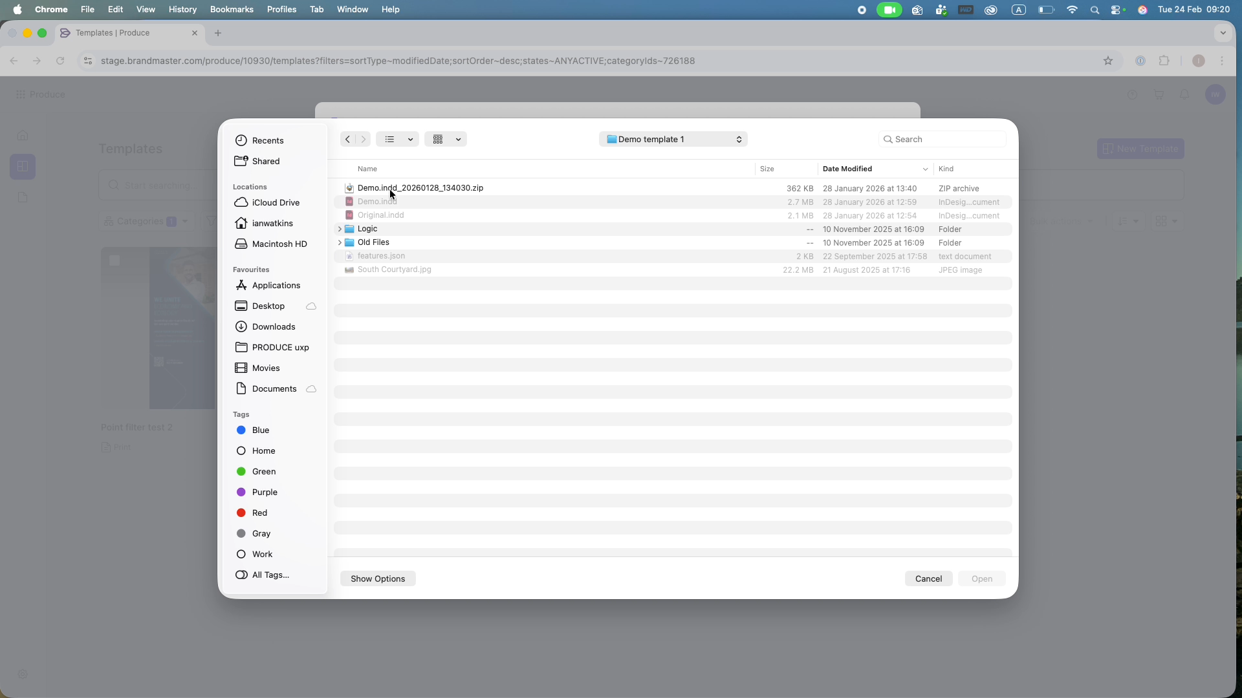This screenshot has height=698, width=1242.
Task: Open the Window menu
Action: pyautogui.click(x=353, y=9)
